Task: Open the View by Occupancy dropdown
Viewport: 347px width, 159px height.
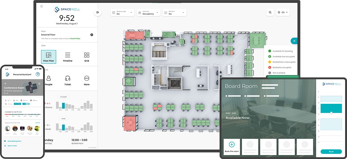Action: point(148,13)
